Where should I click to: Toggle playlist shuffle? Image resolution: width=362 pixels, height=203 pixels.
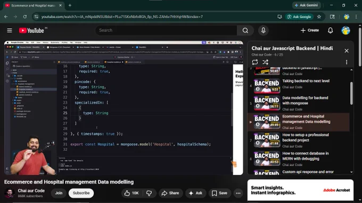(265, 62)
